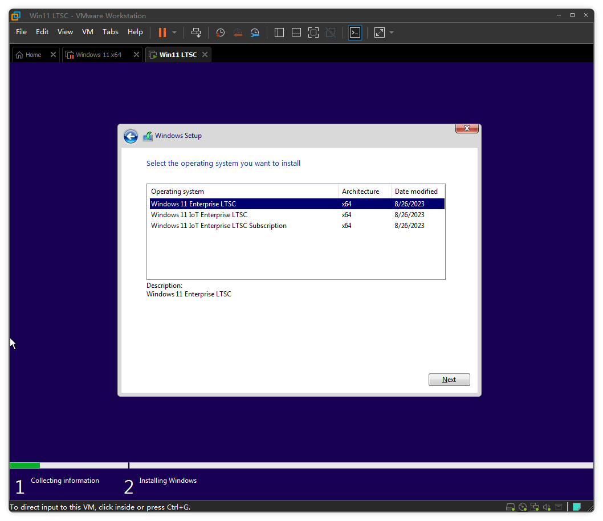The image size is (603, 521).
Task: Click the Send Ctrl+Alt+Del toolbar icon
Action: [x=196, y=32]
